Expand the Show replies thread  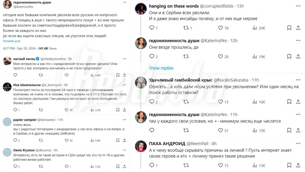tap(161, 68)
